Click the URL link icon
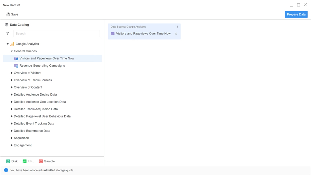This screenshot has height=175, width=311. click(25, 161)
